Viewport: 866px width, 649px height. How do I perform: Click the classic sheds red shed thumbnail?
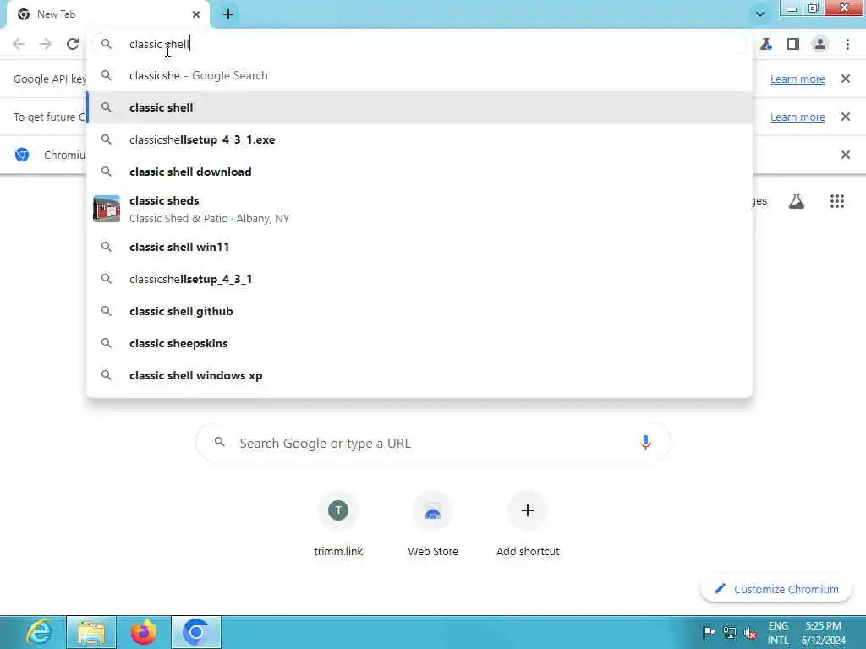pyautogui.click(x=107, y=210)
